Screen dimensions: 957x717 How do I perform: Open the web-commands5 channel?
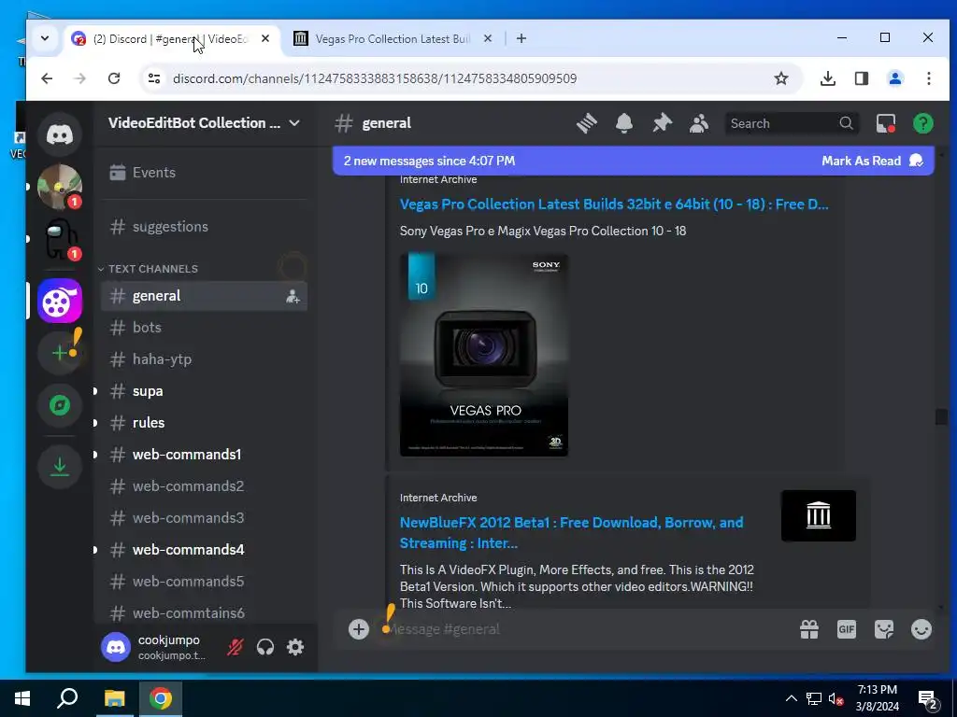point(204,581)
